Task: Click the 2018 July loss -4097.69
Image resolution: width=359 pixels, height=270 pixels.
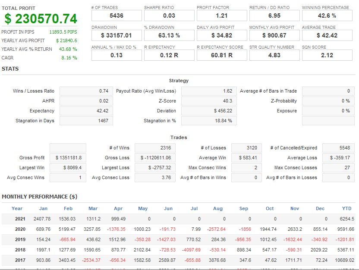Action: point(192,250)
